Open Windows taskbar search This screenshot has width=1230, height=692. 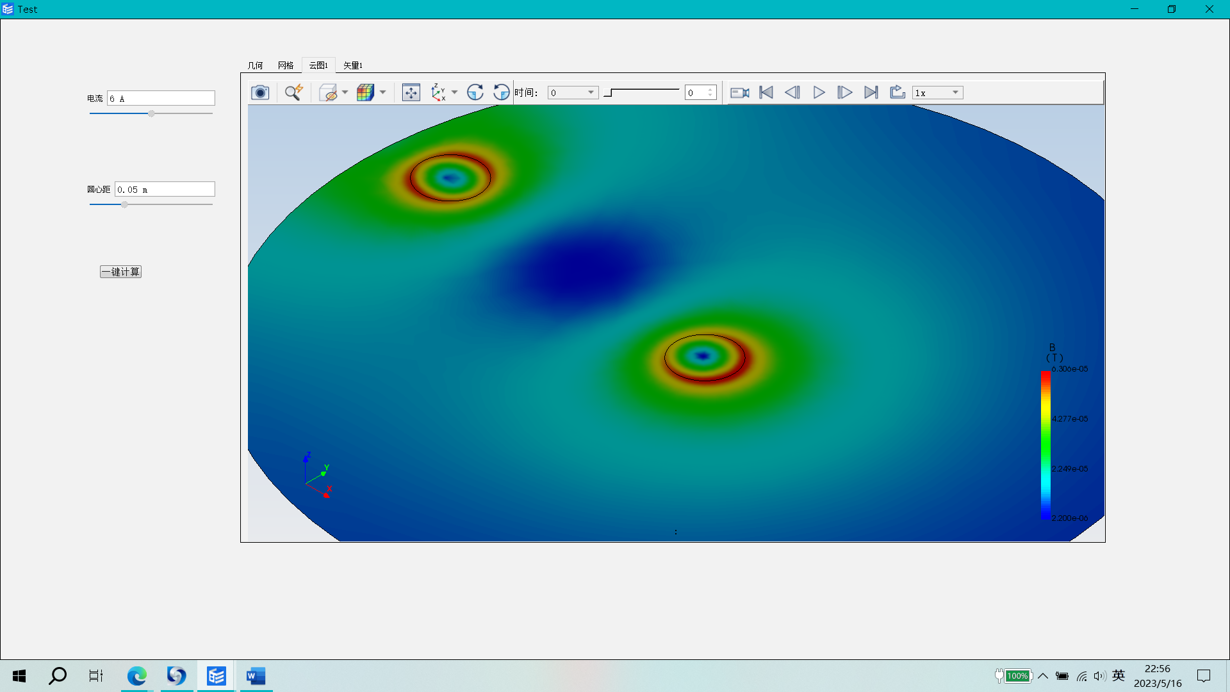coord(58,676)
